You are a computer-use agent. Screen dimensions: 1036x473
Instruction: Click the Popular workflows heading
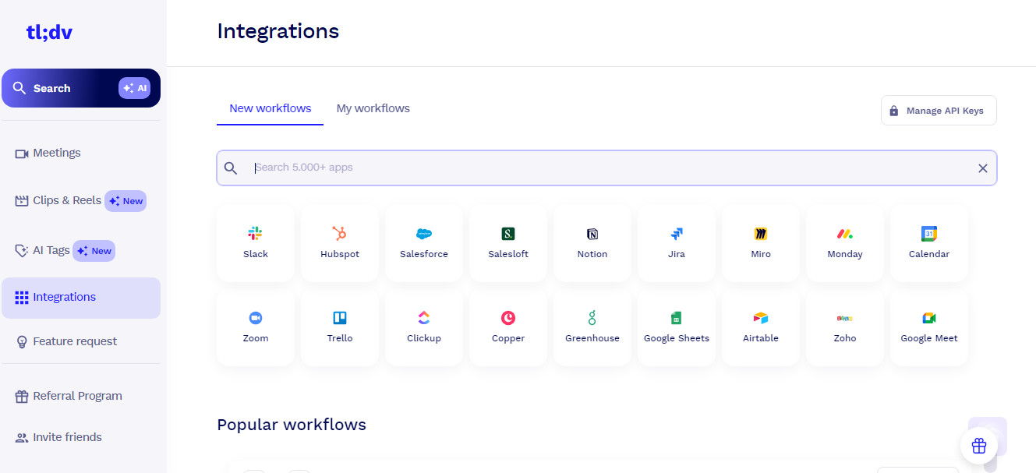(292, 425)
